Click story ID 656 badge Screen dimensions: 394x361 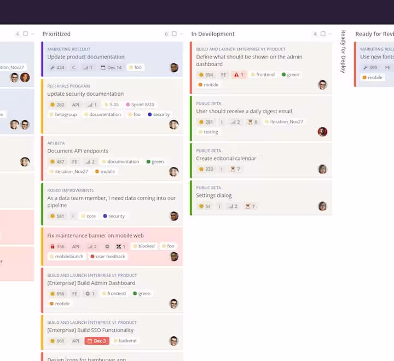pyautogui.click(x=57, y=294)
